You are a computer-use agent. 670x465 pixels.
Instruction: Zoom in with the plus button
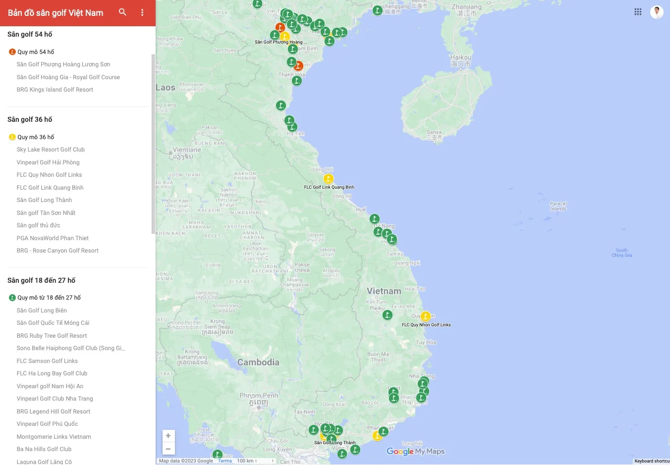click(x=168, y=436)
